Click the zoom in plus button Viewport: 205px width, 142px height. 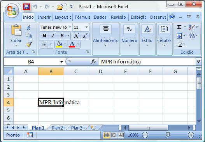click(x=191, y=135)
